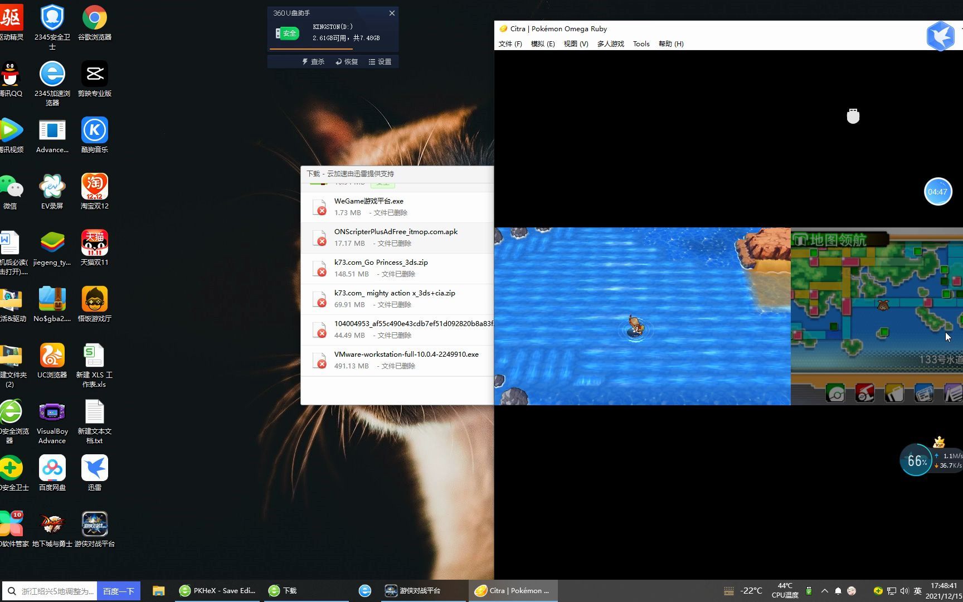Switch to 游侠对战平台 taskbar item
This screenshot has height=602, width=963.
point(424,591)
